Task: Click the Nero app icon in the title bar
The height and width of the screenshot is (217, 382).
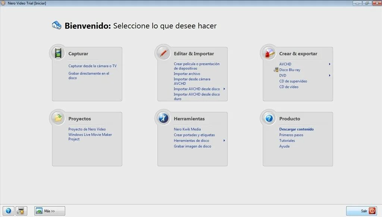Action: click(3, 3)
